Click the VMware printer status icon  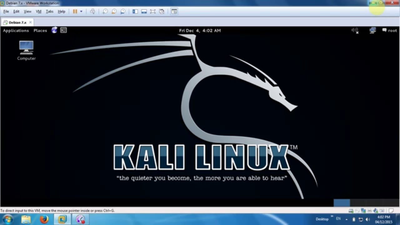(369, 211)
